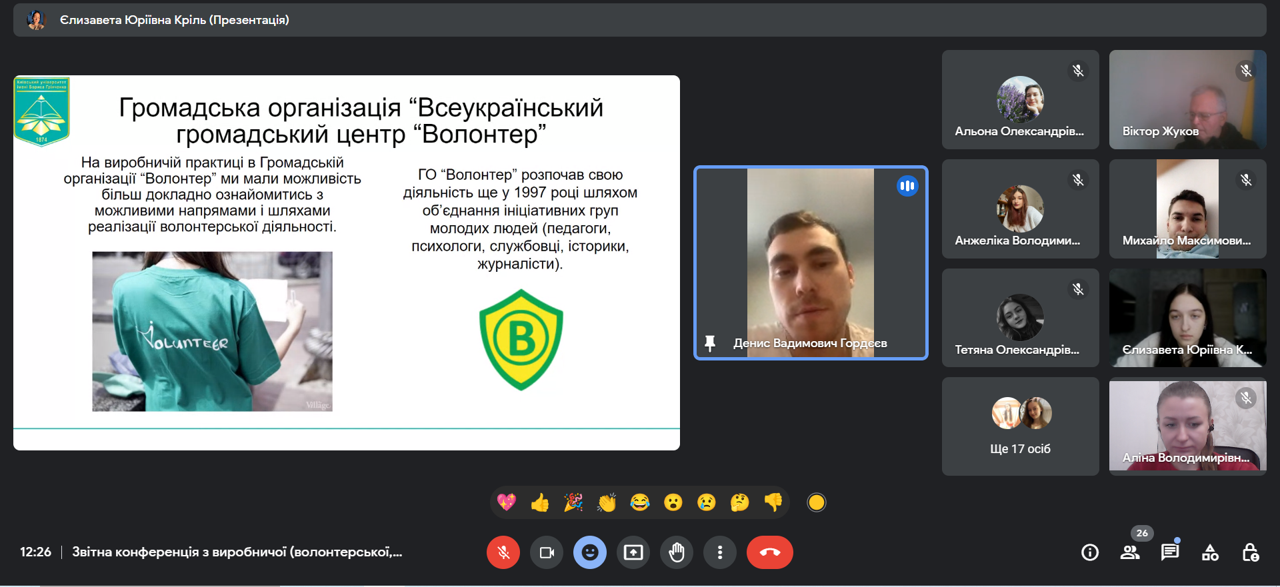This screenshot has width=1280, height=587.
Task: Open the meeting details info icon
Action: click(1090, 552)
